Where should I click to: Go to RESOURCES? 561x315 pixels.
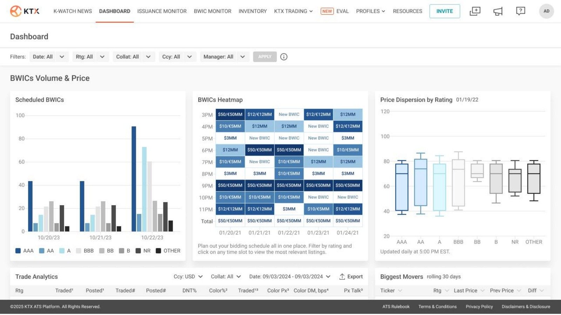(407, 11)
